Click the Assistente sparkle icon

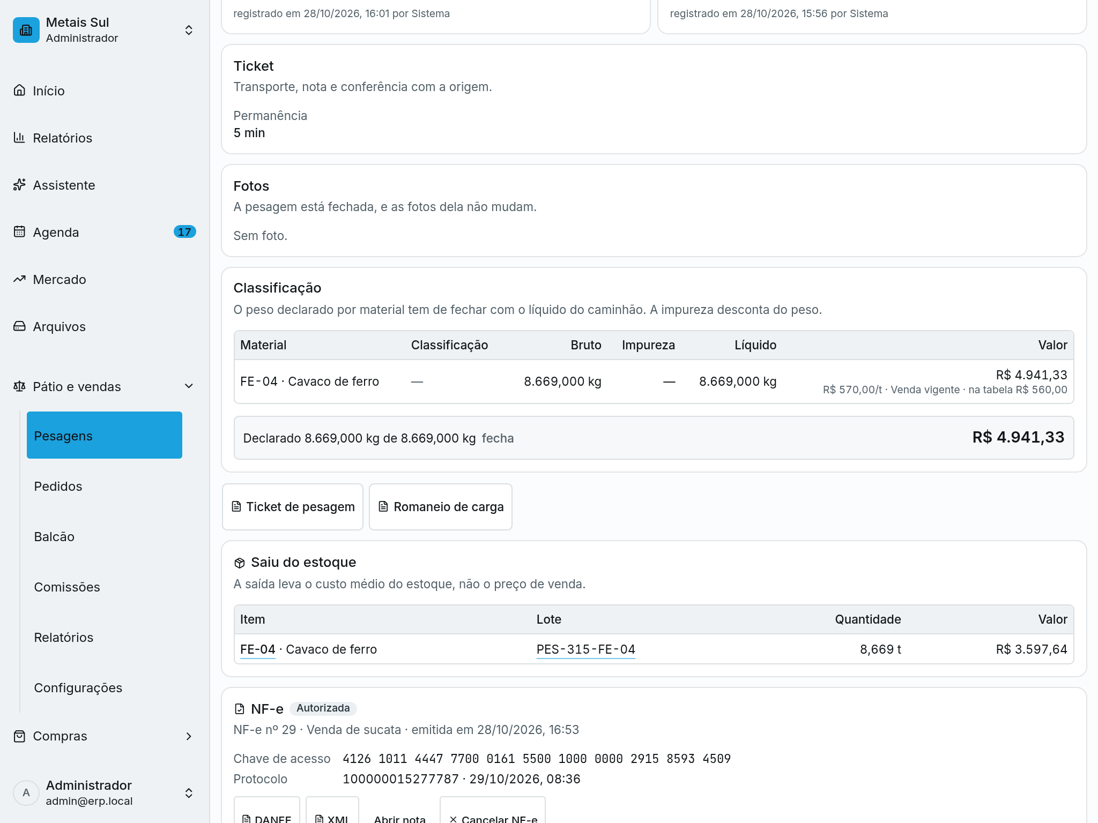tap(19, 184)
